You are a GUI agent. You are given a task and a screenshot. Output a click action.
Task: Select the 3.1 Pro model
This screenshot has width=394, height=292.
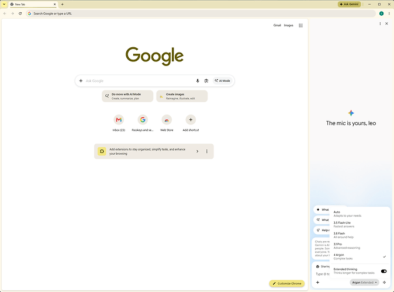[x=359, y=246]
